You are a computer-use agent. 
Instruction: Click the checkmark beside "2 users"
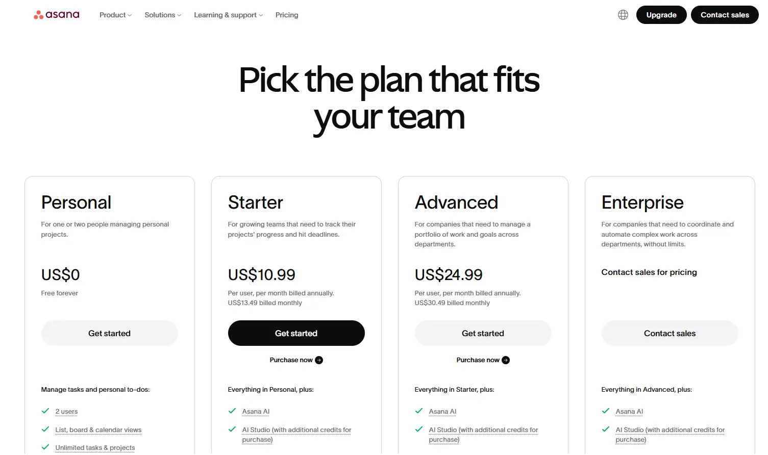click(45, 411)
